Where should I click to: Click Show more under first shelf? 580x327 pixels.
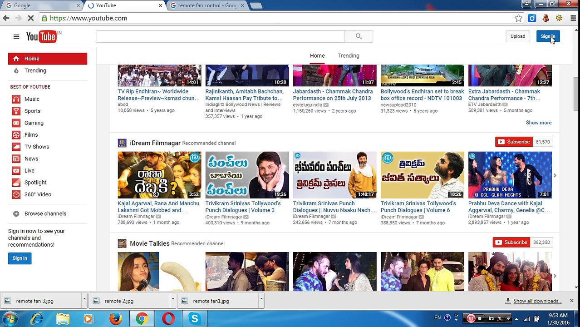click(x=539, y=123)
